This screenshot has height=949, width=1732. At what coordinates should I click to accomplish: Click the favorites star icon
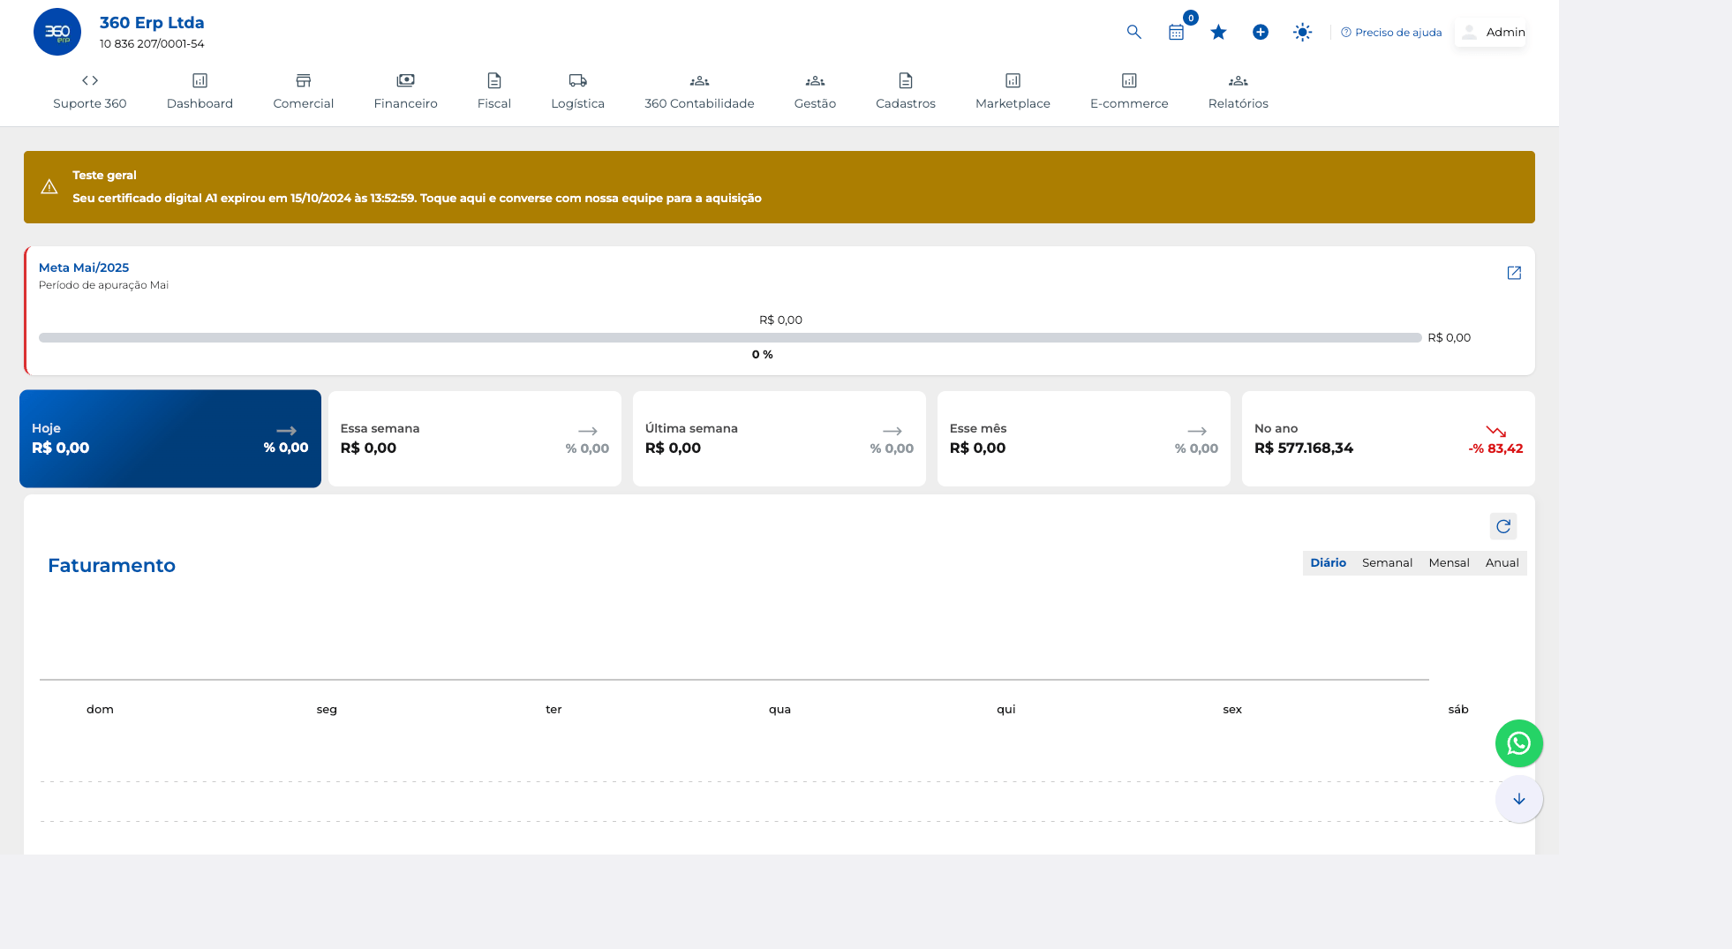point(1218,32)
